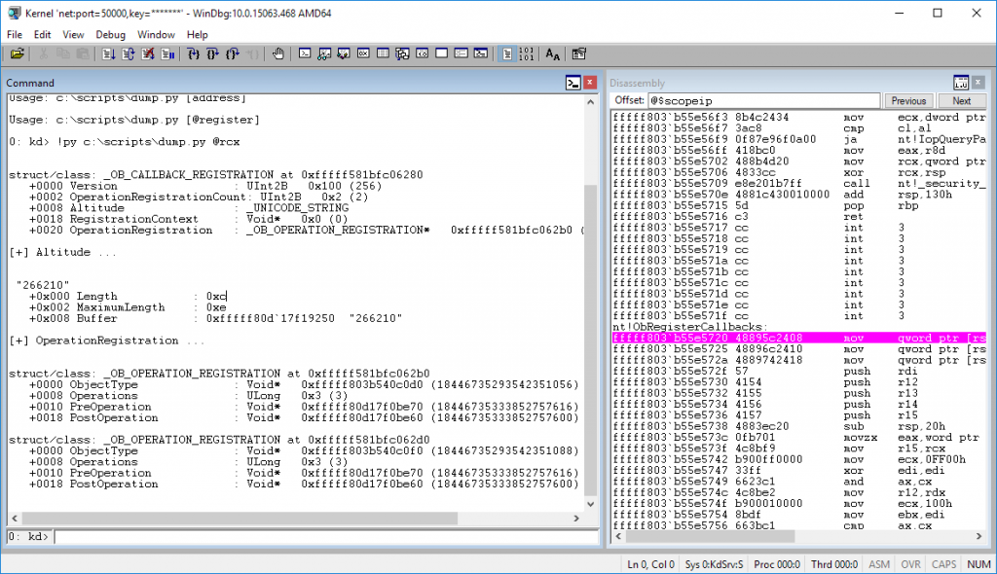Click the Break (hand) toolbar icon
This screenshot has height=574, width=997.
coord(278,55)
